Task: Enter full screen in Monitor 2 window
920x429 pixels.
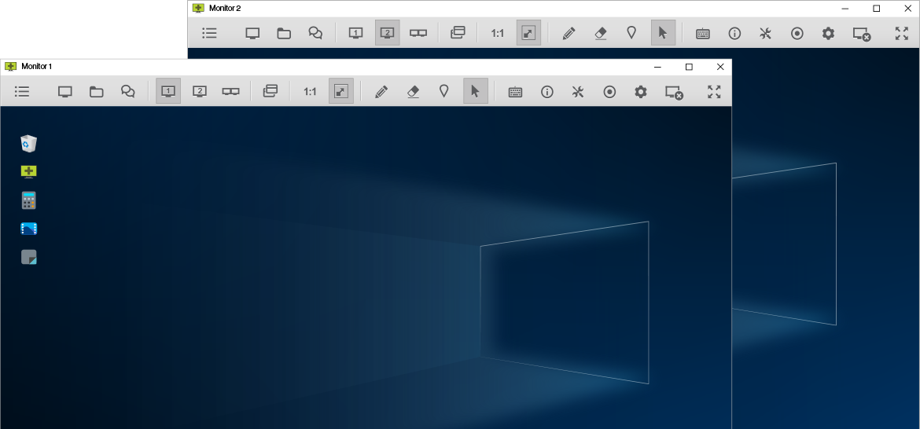Action: click(902, 34)
